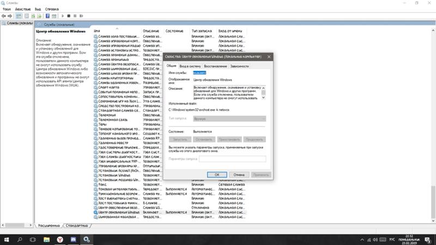This screenshot has width=436, height=245.
Task: Switch to the Зависимости tab
Action: click(239, 66)
